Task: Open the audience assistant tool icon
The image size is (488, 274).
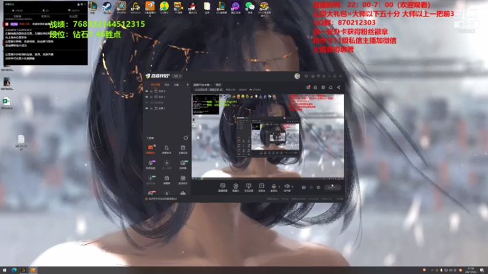Action: tap(167, 149)
